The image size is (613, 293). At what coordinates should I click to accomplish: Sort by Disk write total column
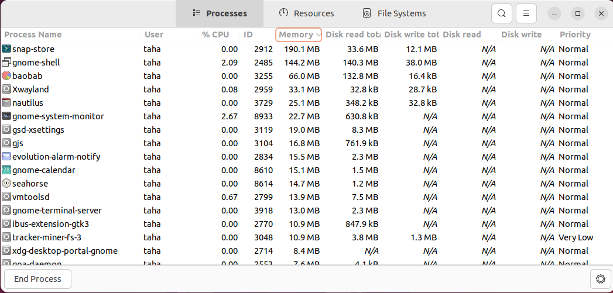click(410, 35)
